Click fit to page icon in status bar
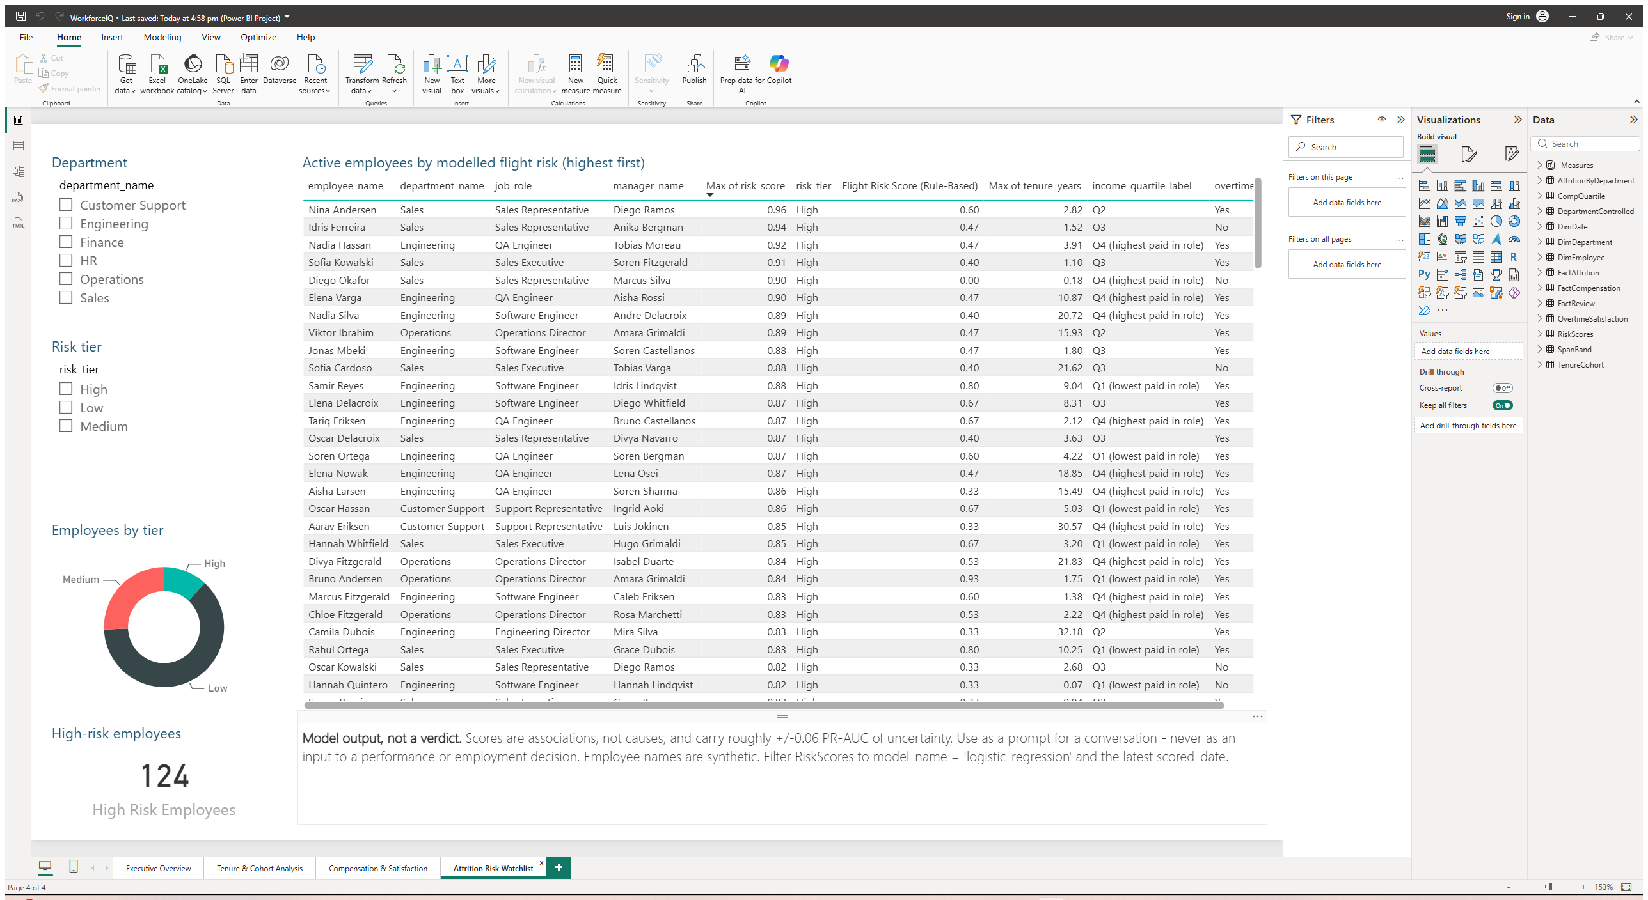The height and width of the screenshot is (900, 1648). pos(1626,887)
